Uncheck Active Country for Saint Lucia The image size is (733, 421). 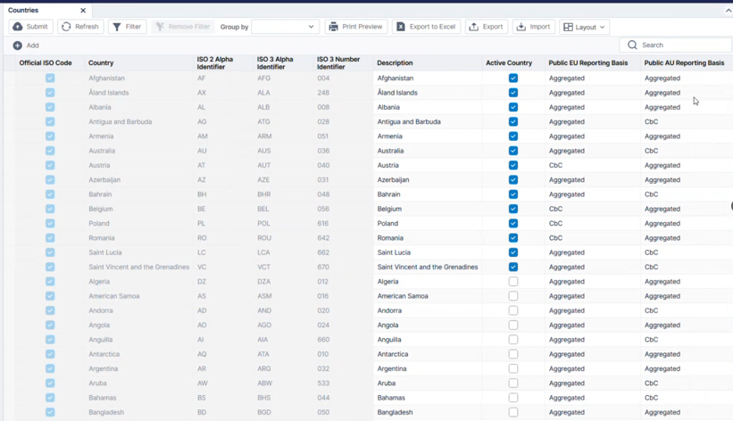pos(513,252)
